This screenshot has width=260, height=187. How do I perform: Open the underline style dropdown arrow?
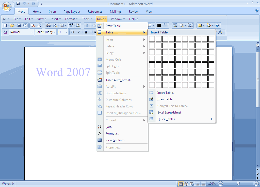point(91,32)
